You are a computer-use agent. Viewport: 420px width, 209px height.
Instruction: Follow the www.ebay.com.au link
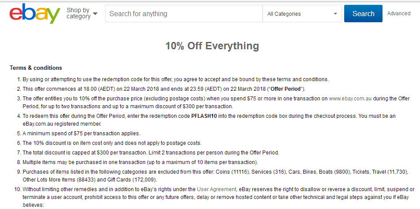click(350, 99)
